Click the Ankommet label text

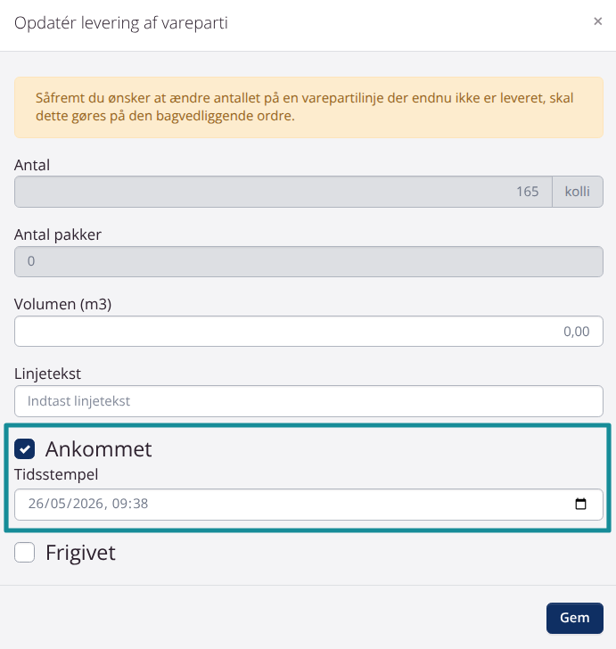99,449
